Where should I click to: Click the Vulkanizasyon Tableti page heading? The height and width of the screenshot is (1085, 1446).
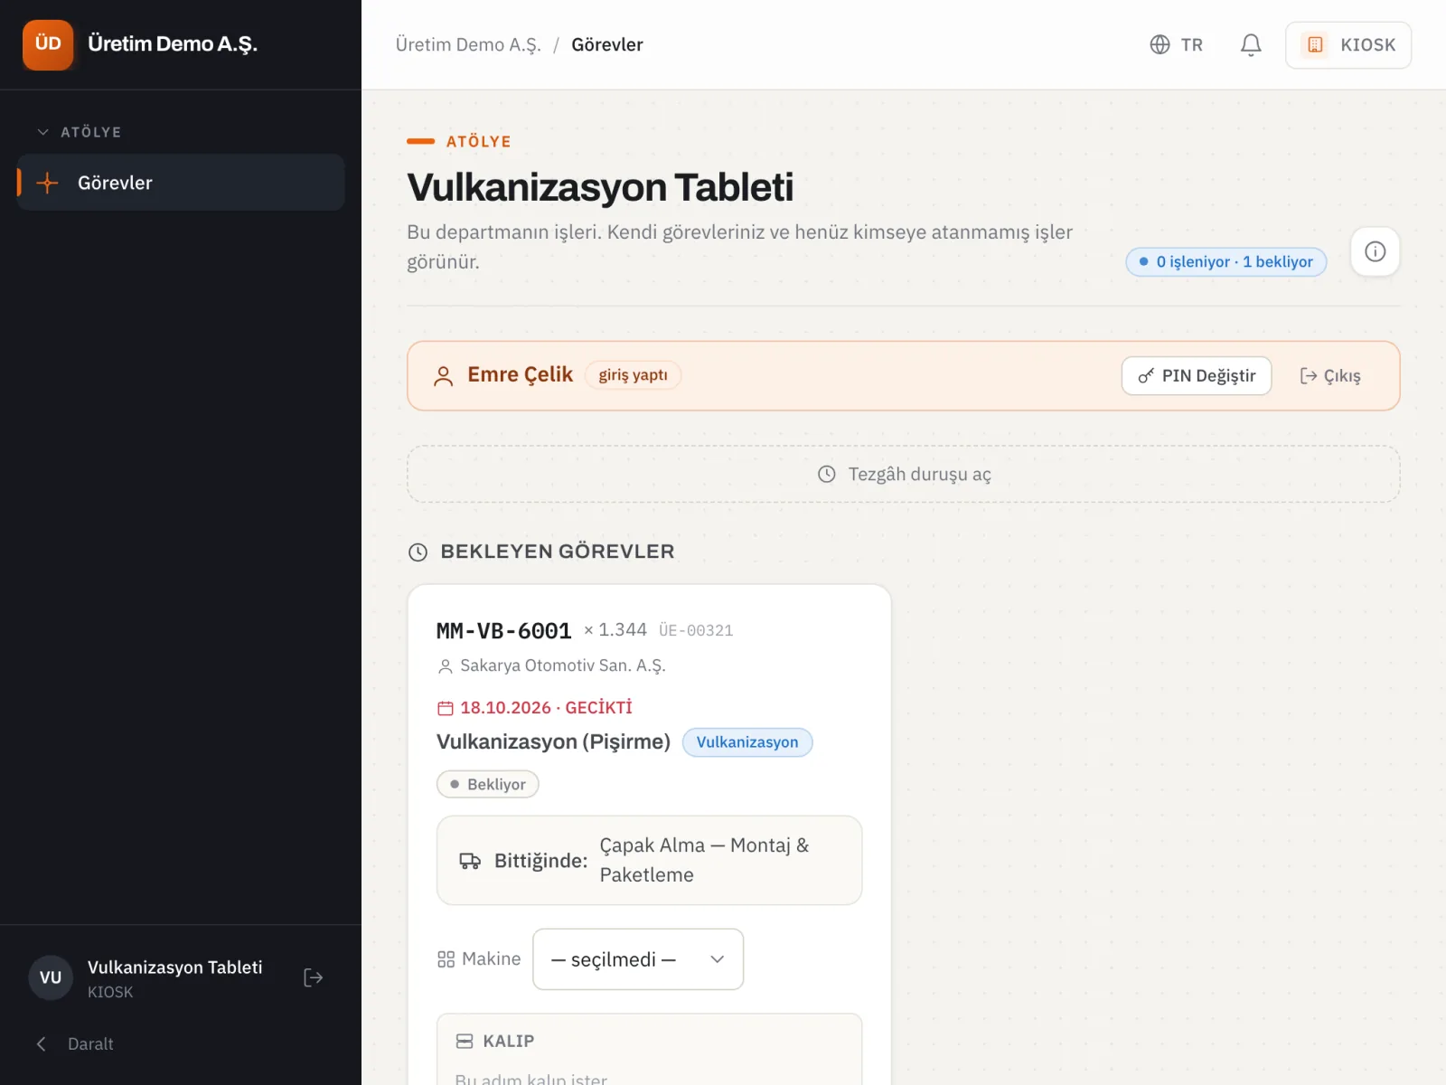(x=600, y=187)
